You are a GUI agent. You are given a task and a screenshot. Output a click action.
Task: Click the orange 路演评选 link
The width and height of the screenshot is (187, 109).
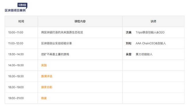(47, 76)
